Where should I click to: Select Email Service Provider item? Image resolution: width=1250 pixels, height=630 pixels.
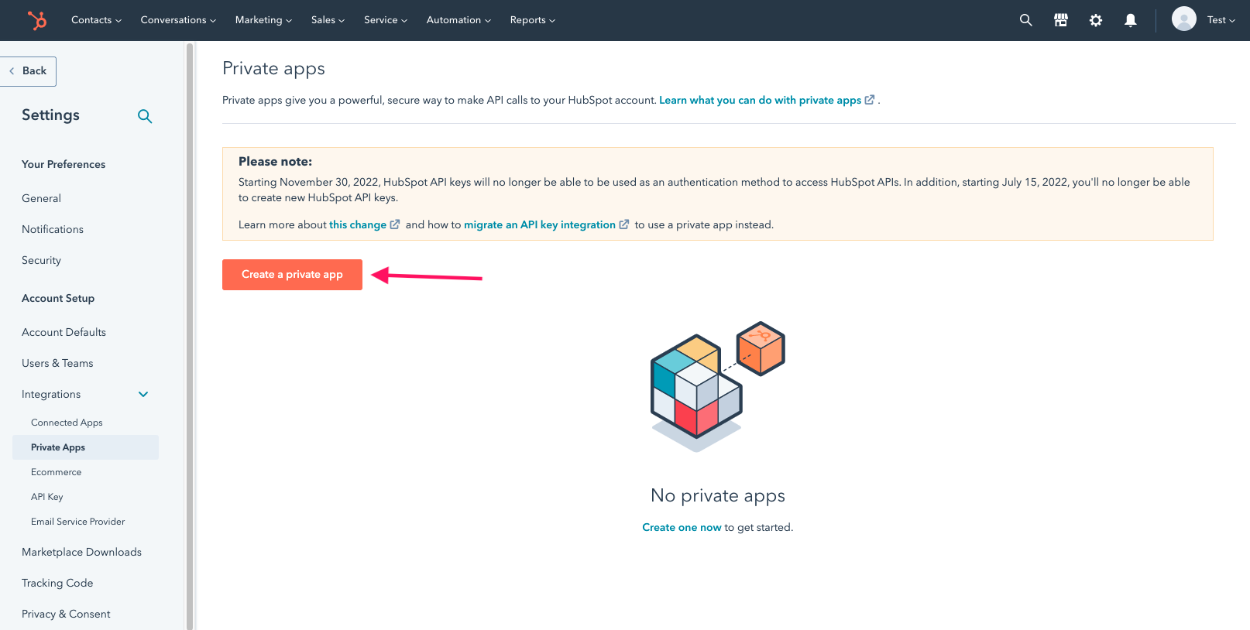click(77, 522)
